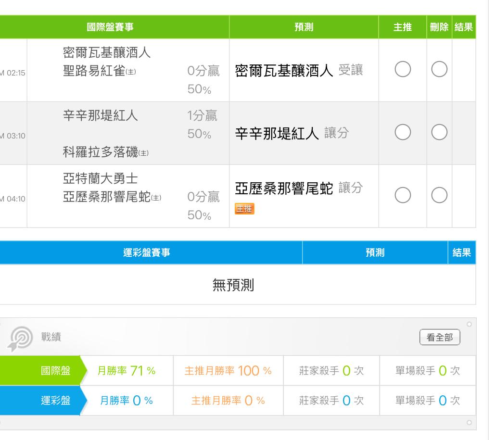Click the target icon beside 戰績

click(x=20, y=339)
